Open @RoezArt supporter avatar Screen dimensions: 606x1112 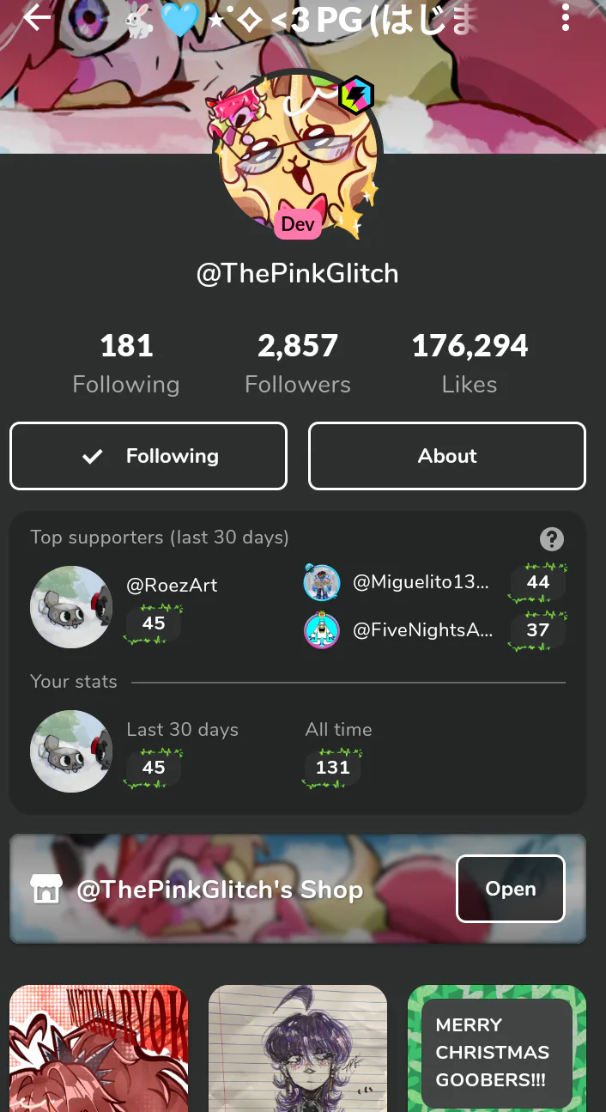71,606
